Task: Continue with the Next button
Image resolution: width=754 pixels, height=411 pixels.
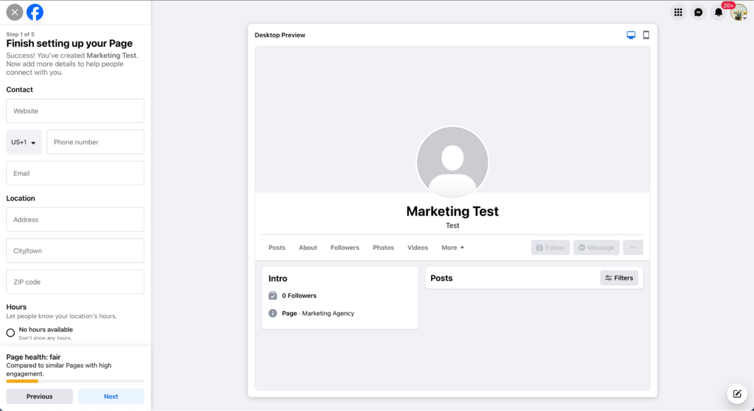Action: click(111, 397)
